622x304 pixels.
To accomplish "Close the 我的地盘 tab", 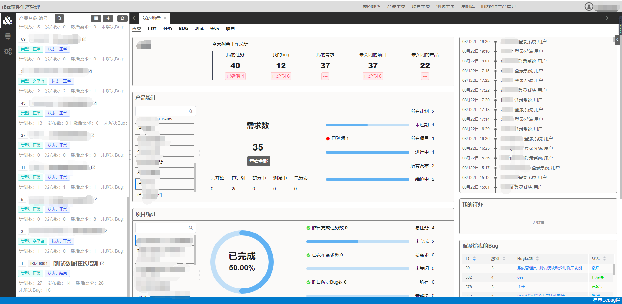I will (165, 18).
